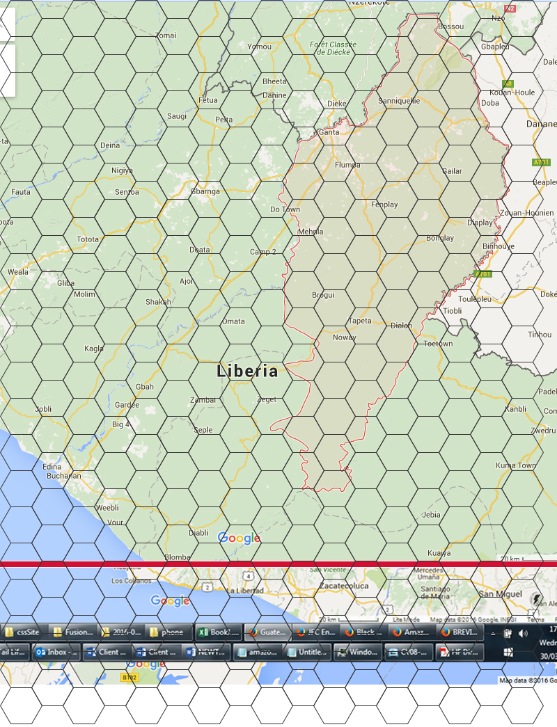
Task: Switch to the Amaz... Firefox window
Action: click(411, 632)
